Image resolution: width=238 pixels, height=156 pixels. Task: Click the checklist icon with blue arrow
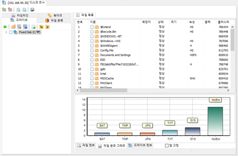click(x=25, y=27)
